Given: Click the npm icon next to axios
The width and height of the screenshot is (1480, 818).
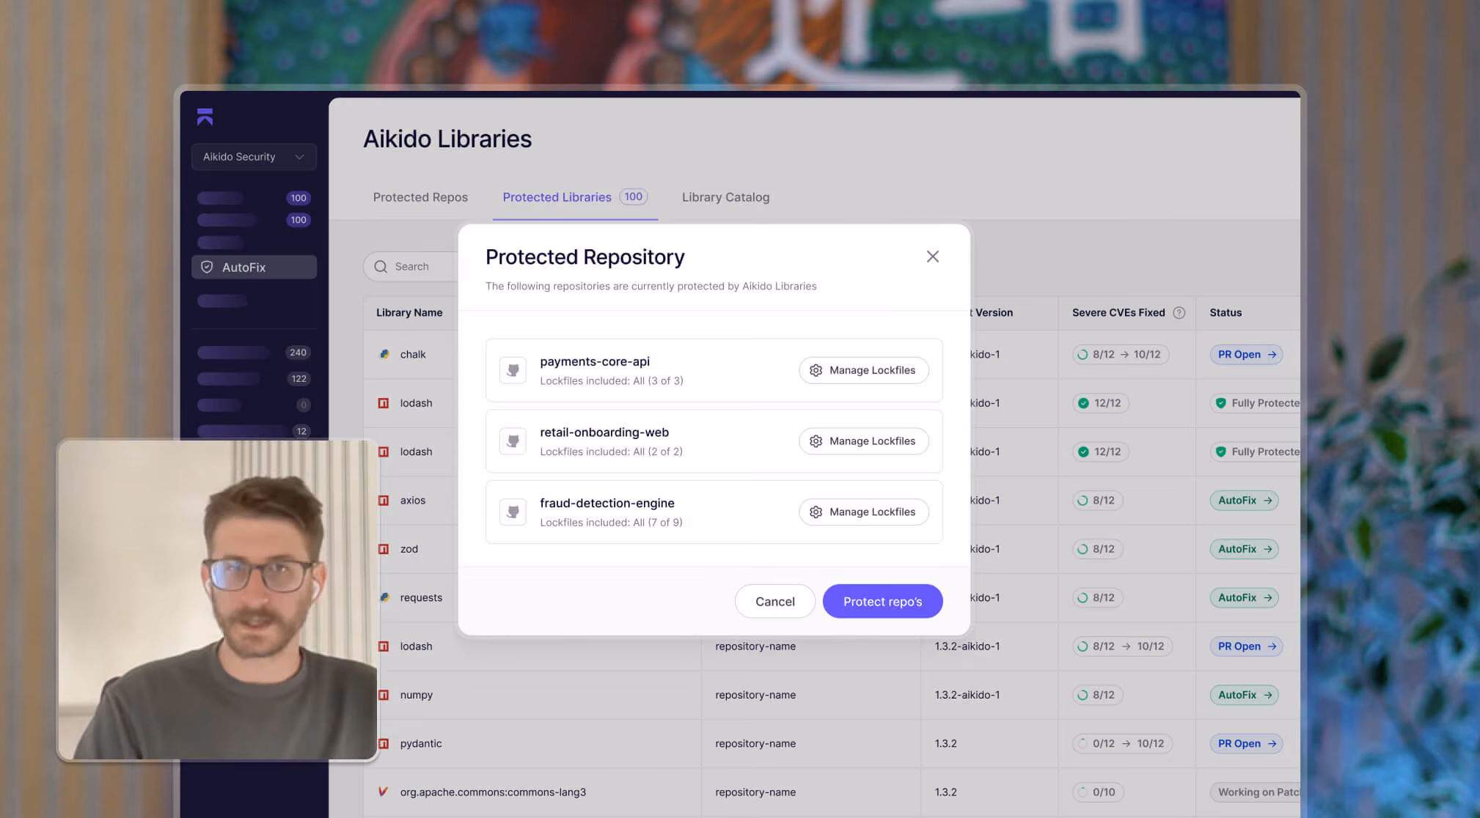Looking at the screenshot, I should tap(383, 500).
